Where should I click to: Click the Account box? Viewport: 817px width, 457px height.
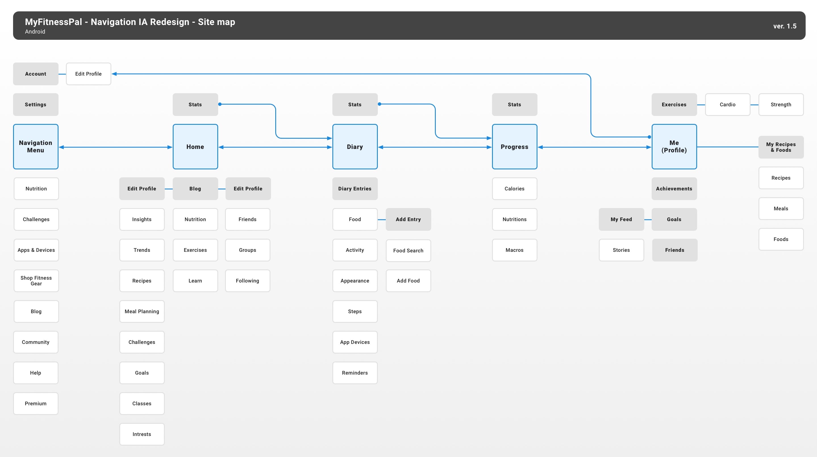pyautogui.click(x=36, y=74)
